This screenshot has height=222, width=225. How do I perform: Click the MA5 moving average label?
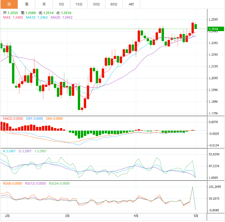pyautogui.click(x=13, y=18)
